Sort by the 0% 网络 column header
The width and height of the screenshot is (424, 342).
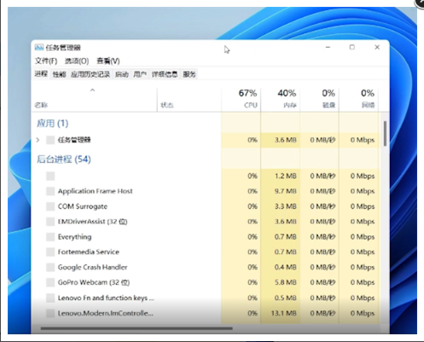click(x=358, y=100)
